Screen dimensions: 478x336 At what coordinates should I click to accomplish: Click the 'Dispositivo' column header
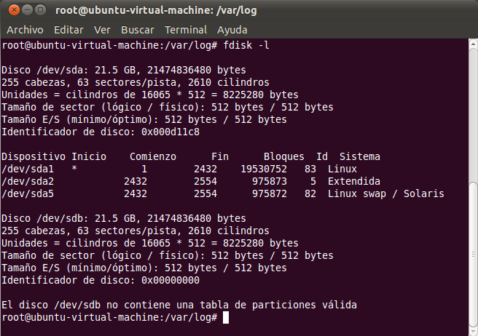pyautogui.click(x=34, y=156)
